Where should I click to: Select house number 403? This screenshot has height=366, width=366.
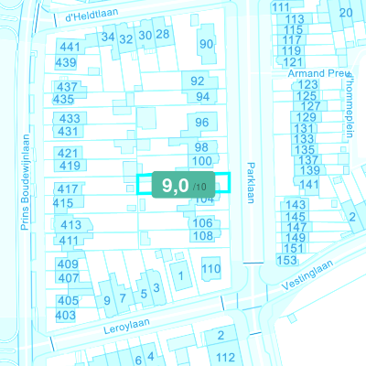[x=65, y=315]
